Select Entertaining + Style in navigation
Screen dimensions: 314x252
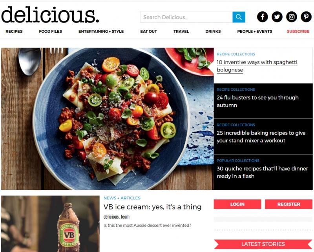tap(101, 31)
